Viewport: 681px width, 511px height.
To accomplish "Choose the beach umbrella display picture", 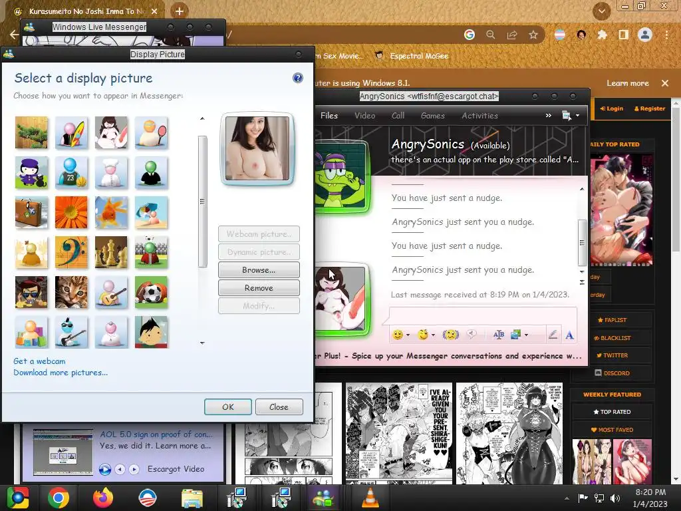I will 151,212.
